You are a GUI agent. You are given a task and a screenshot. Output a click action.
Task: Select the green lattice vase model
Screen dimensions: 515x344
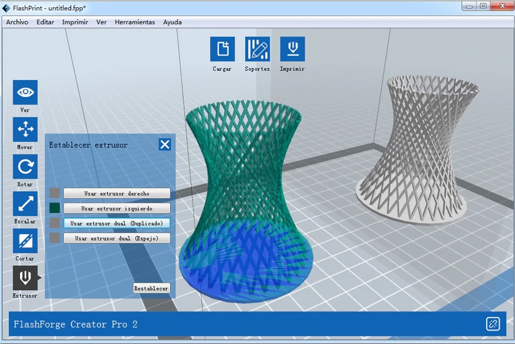(246, 200)
